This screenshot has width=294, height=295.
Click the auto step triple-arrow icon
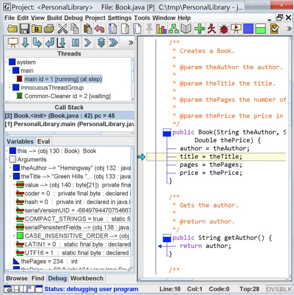coord(101,43)
